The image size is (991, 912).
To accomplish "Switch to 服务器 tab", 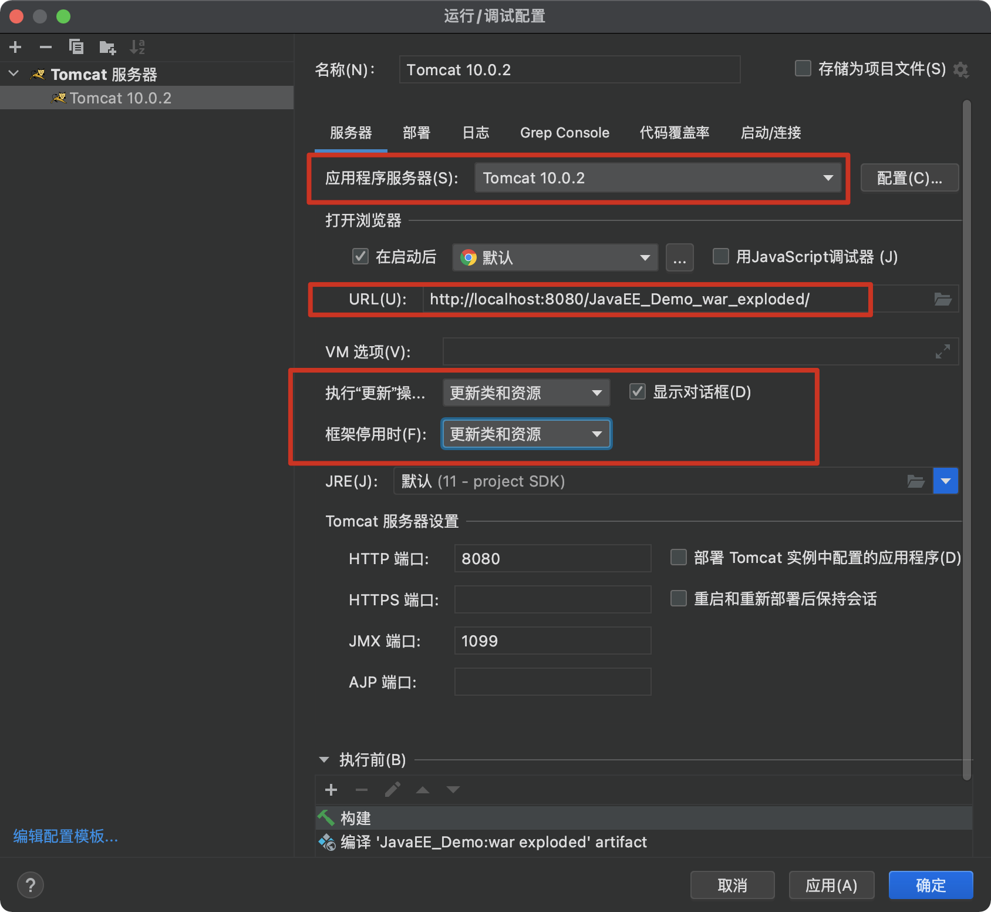I will pyautogui.click(x=351, y=133).
